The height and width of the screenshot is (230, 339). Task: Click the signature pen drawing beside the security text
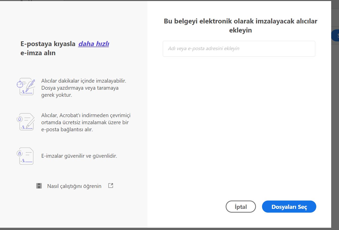pos(26,156)
